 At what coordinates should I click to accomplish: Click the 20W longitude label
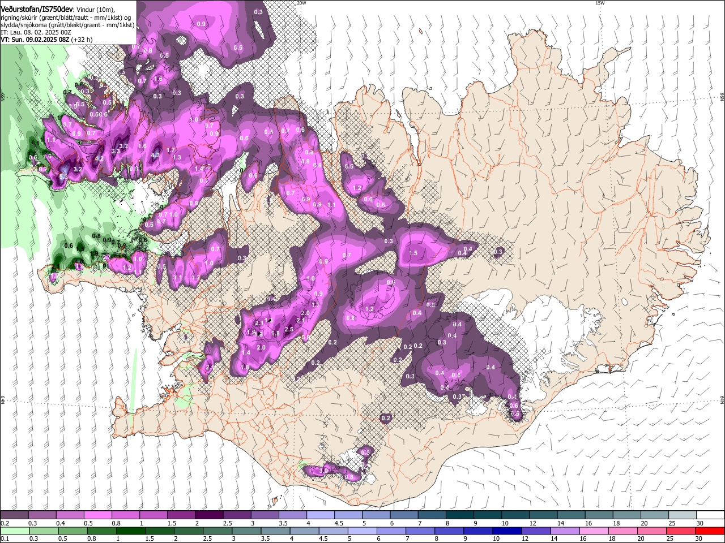[301, 3]
